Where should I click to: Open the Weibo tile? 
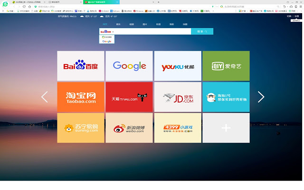click(129, 128)
